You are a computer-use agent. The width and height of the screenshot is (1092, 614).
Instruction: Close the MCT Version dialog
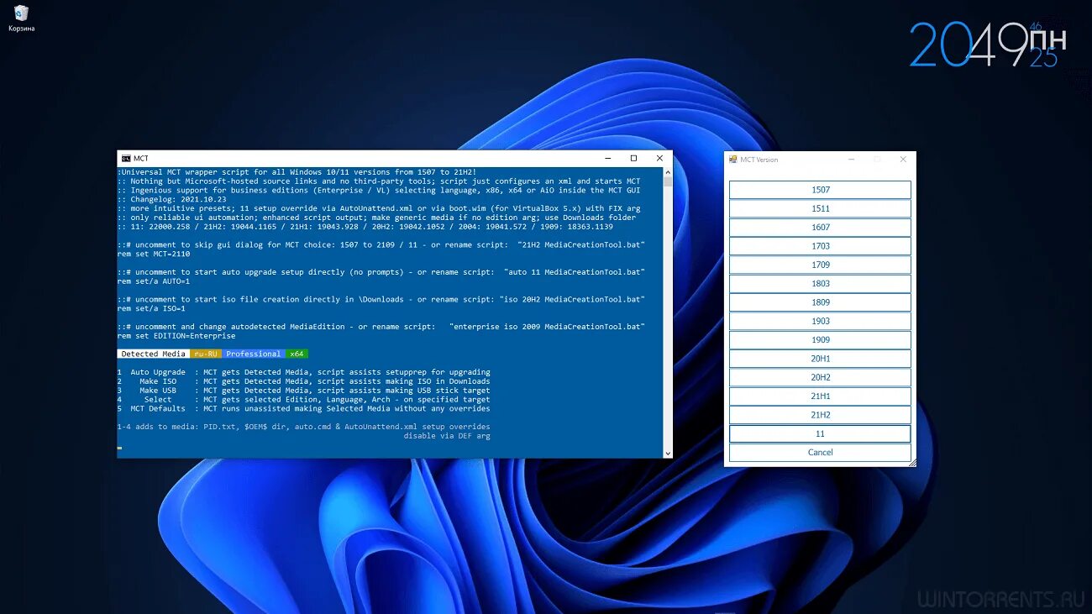pos(903,159)
